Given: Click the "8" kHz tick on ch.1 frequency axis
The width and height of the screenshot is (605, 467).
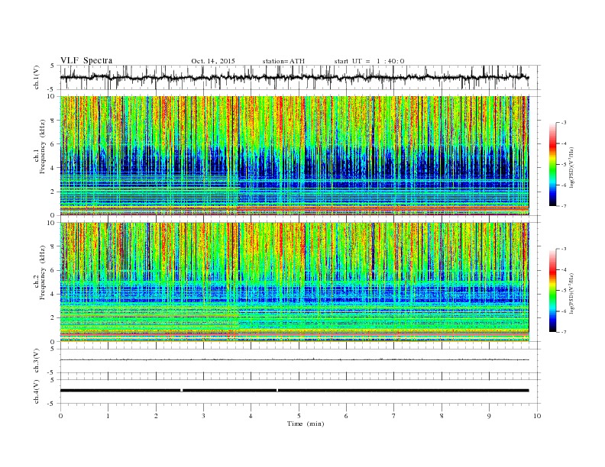Looking at the screenshot, I should tap(53, 121).
